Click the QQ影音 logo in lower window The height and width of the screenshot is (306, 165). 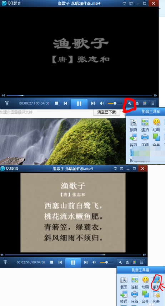[10, 168]
